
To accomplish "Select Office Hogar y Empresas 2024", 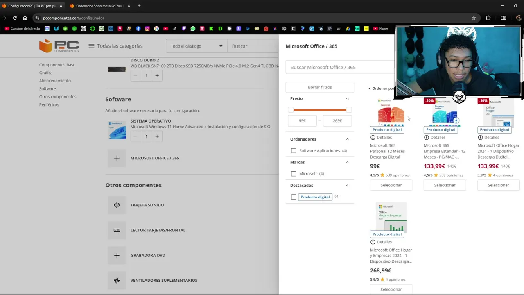I will [x=391, y=290].
